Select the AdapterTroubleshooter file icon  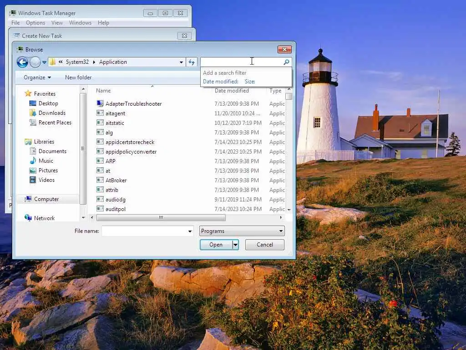click(x=100, y=103)
